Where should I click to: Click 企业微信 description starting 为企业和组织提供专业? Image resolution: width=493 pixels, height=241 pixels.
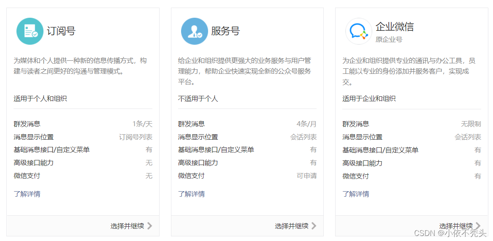(x=409, y=71)
